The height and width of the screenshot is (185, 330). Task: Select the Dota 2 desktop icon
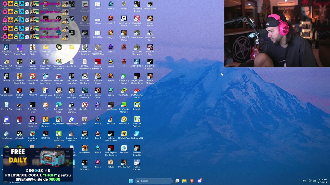coord(20,121)
